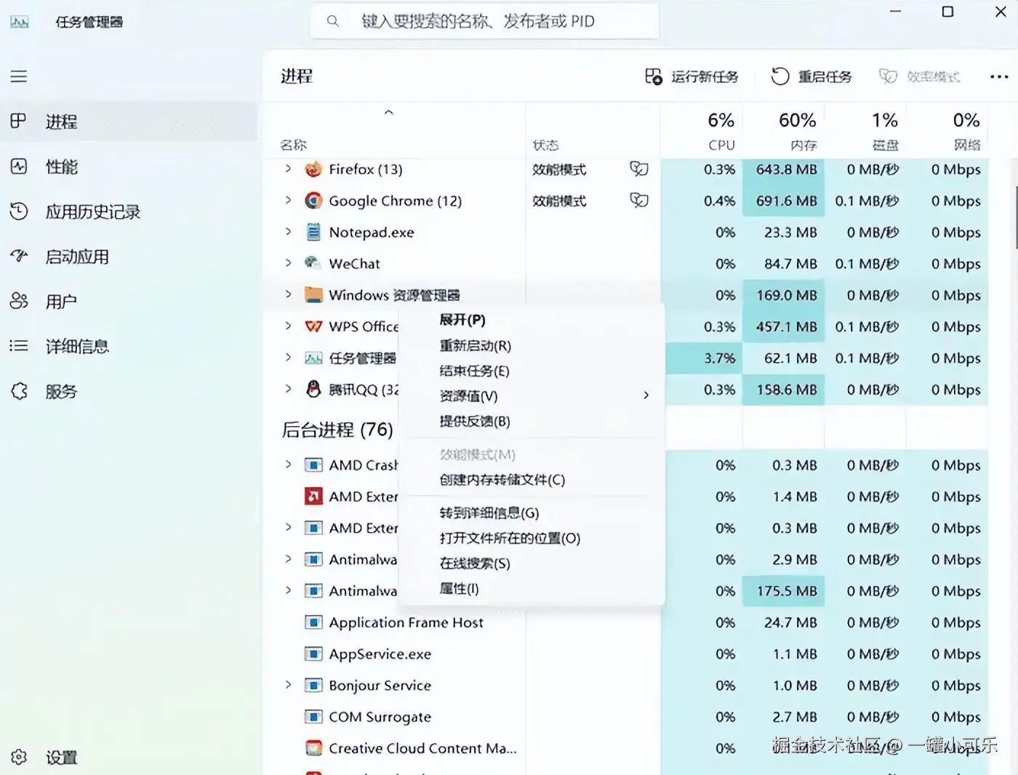
Task: Choose 展开(P) in the context menu
Action: (x=462, y=320)
